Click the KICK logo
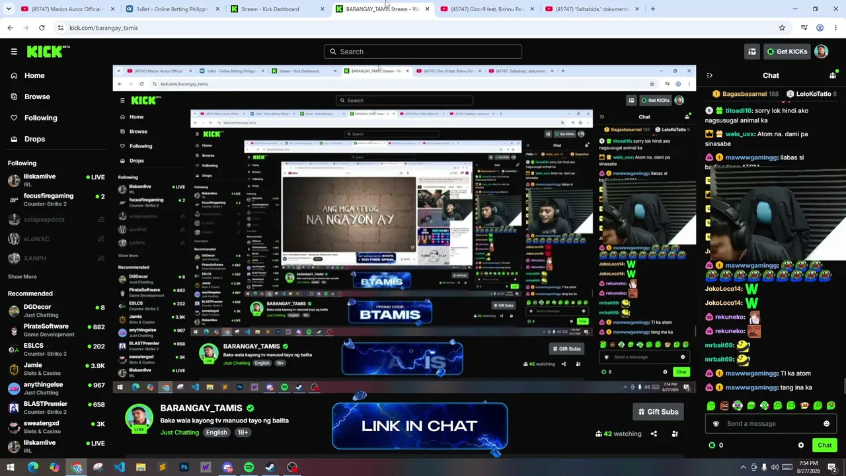This screenshot has height=476, width=846. point(48,52)
